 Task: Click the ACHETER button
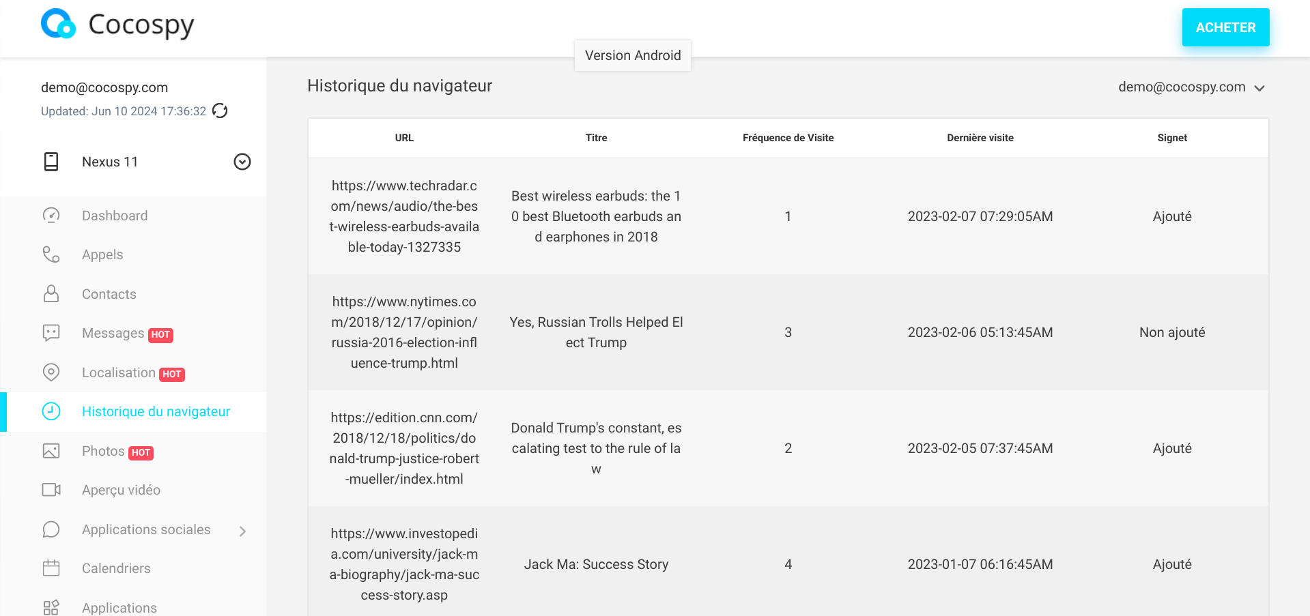[x=1225, y=27]
